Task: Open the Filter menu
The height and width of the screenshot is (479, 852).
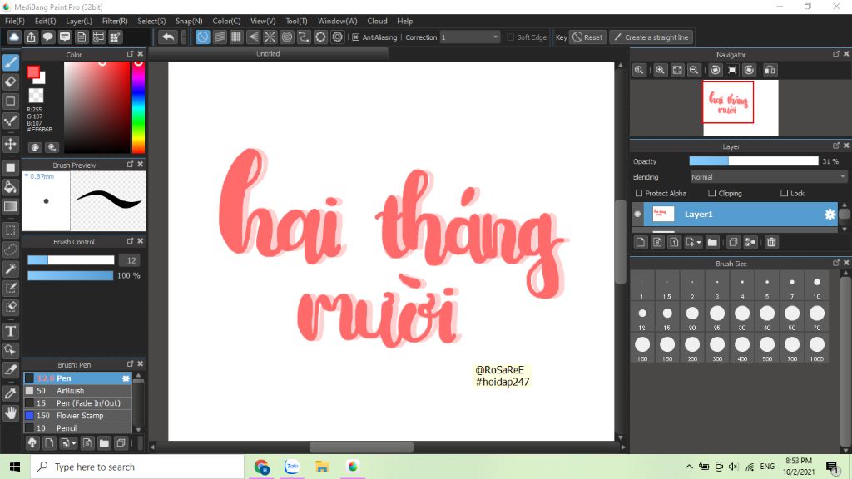Action: pos(115,21)
